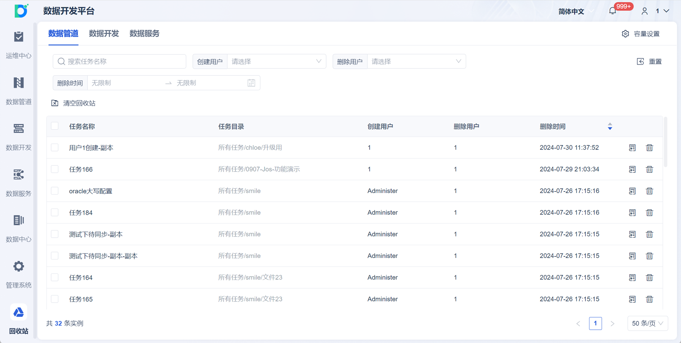Delete 用户1创建-副本 permanently via trash icon
This screenshot has height=343, width=681.
(650, 148)
